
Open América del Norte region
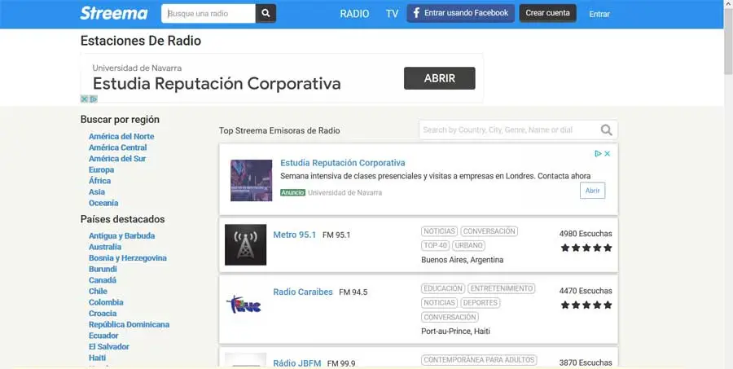tap(121, 137)
